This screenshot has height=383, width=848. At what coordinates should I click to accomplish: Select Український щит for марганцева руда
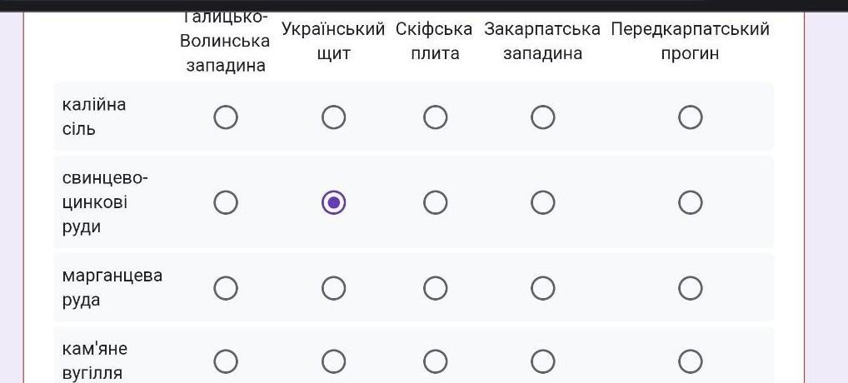point(334,288)
